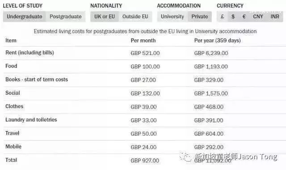Image resolution: width=286 pixels, height=170 pixels.
Task: Switch currency to the dollar symbol
Action: coord(233,17)
